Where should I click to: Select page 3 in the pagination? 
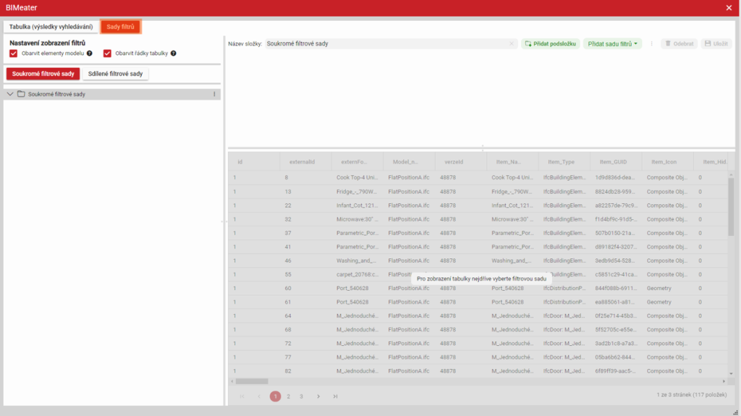301,396
